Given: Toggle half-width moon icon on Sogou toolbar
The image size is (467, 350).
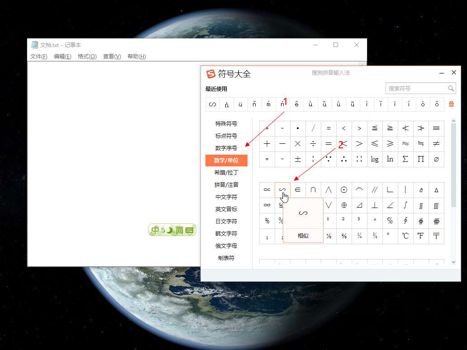Looking at the screenshot, I should click(x=169, y=230).
